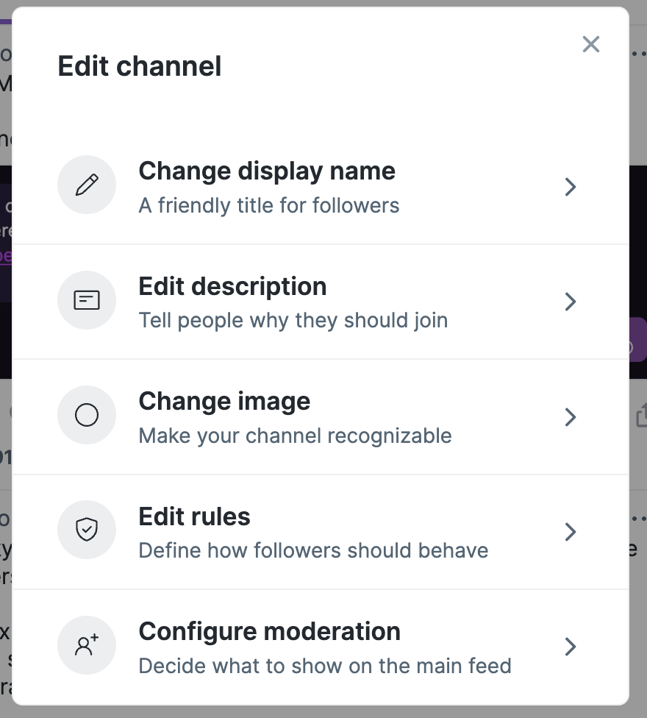This screenshot has height=718, width=647.
Task: Select the Configure moderation entry
Action: click(269, 631)
